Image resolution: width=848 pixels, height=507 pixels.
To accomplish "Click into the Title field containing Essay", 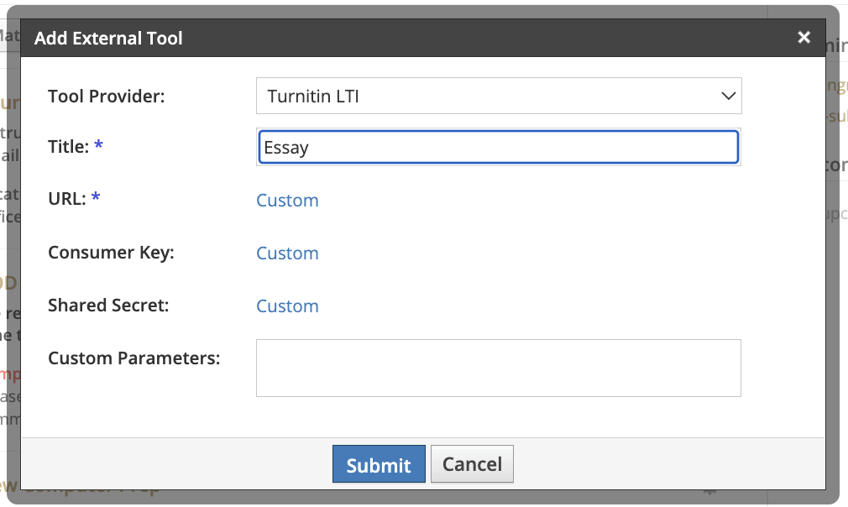I will pyautogui.click(x=499, y=147).
